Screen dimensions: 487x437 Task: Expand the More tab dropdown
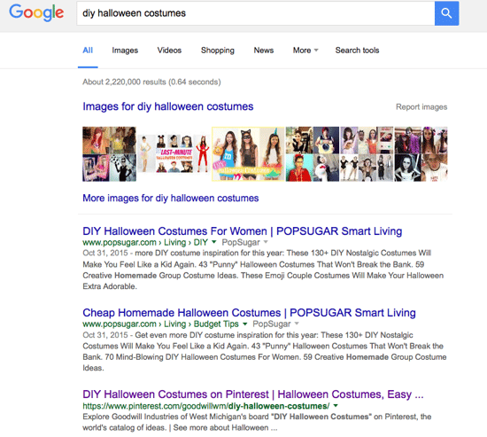[x=305, y=50]
